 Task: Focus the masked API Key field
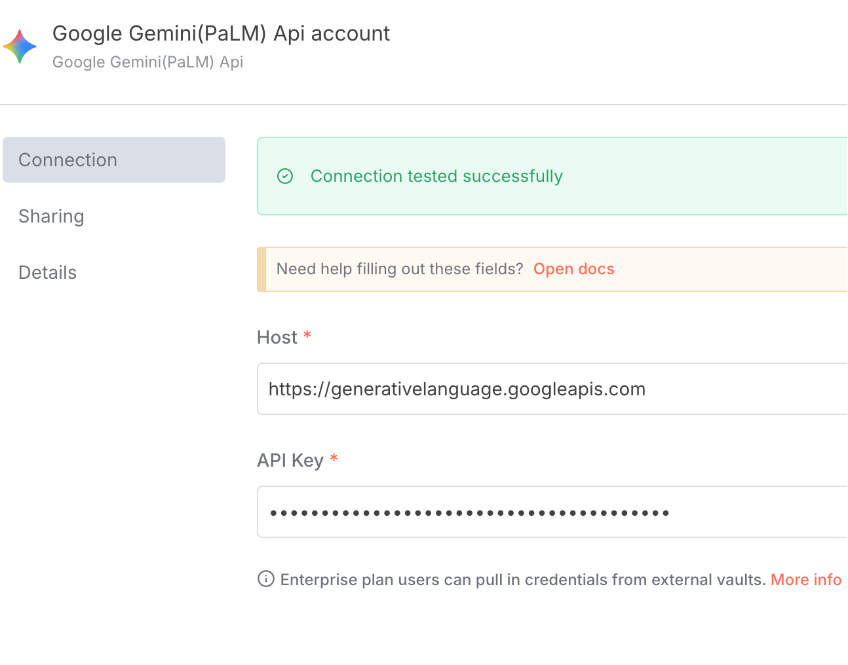tap(552, 512)
